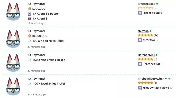Image resolution: width=176 pixels, height=98 pixels.
Task: Click the bells bag icon beside 1,000,000
Action: click(x=29, y=9)
